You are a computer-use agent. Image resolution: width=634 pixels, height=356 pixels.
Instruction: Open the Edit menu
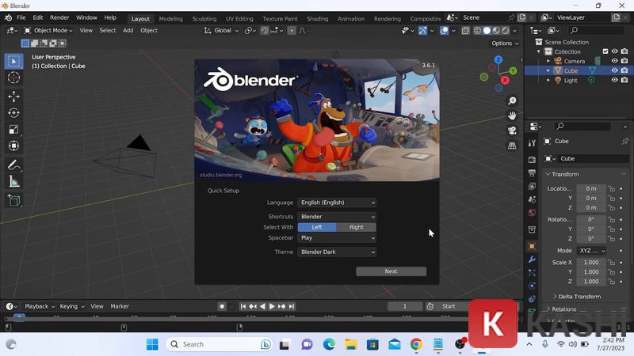click(37, 17)
